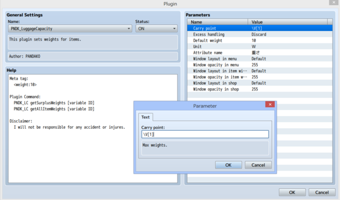Click the Max weights description text
340x200 pixels.
(x=155, y=145)
